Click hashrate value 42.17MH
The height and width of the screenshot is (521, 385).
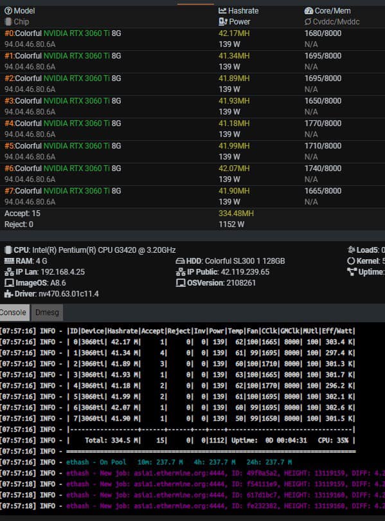point(234,33)
